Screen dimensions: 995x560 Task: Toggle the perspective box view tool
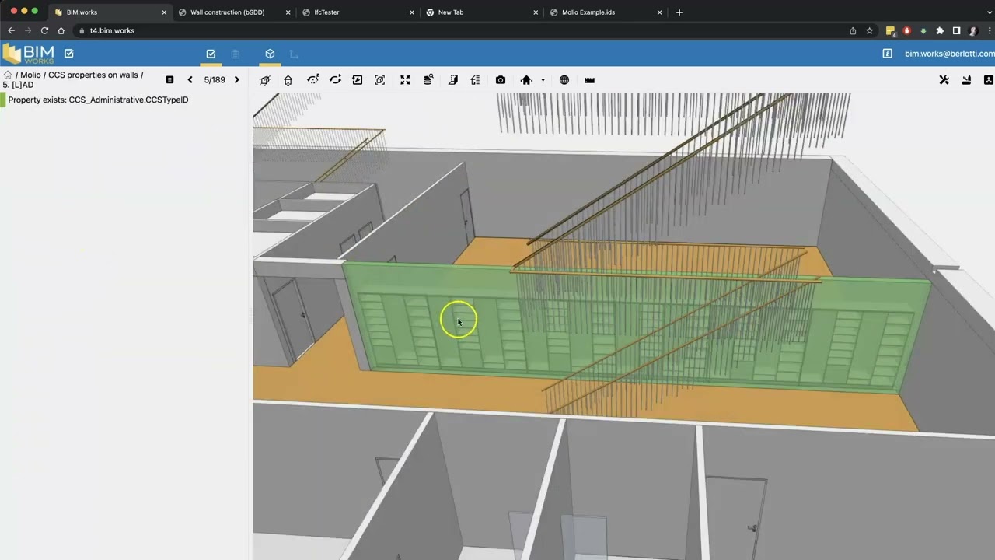coord(265,80)
